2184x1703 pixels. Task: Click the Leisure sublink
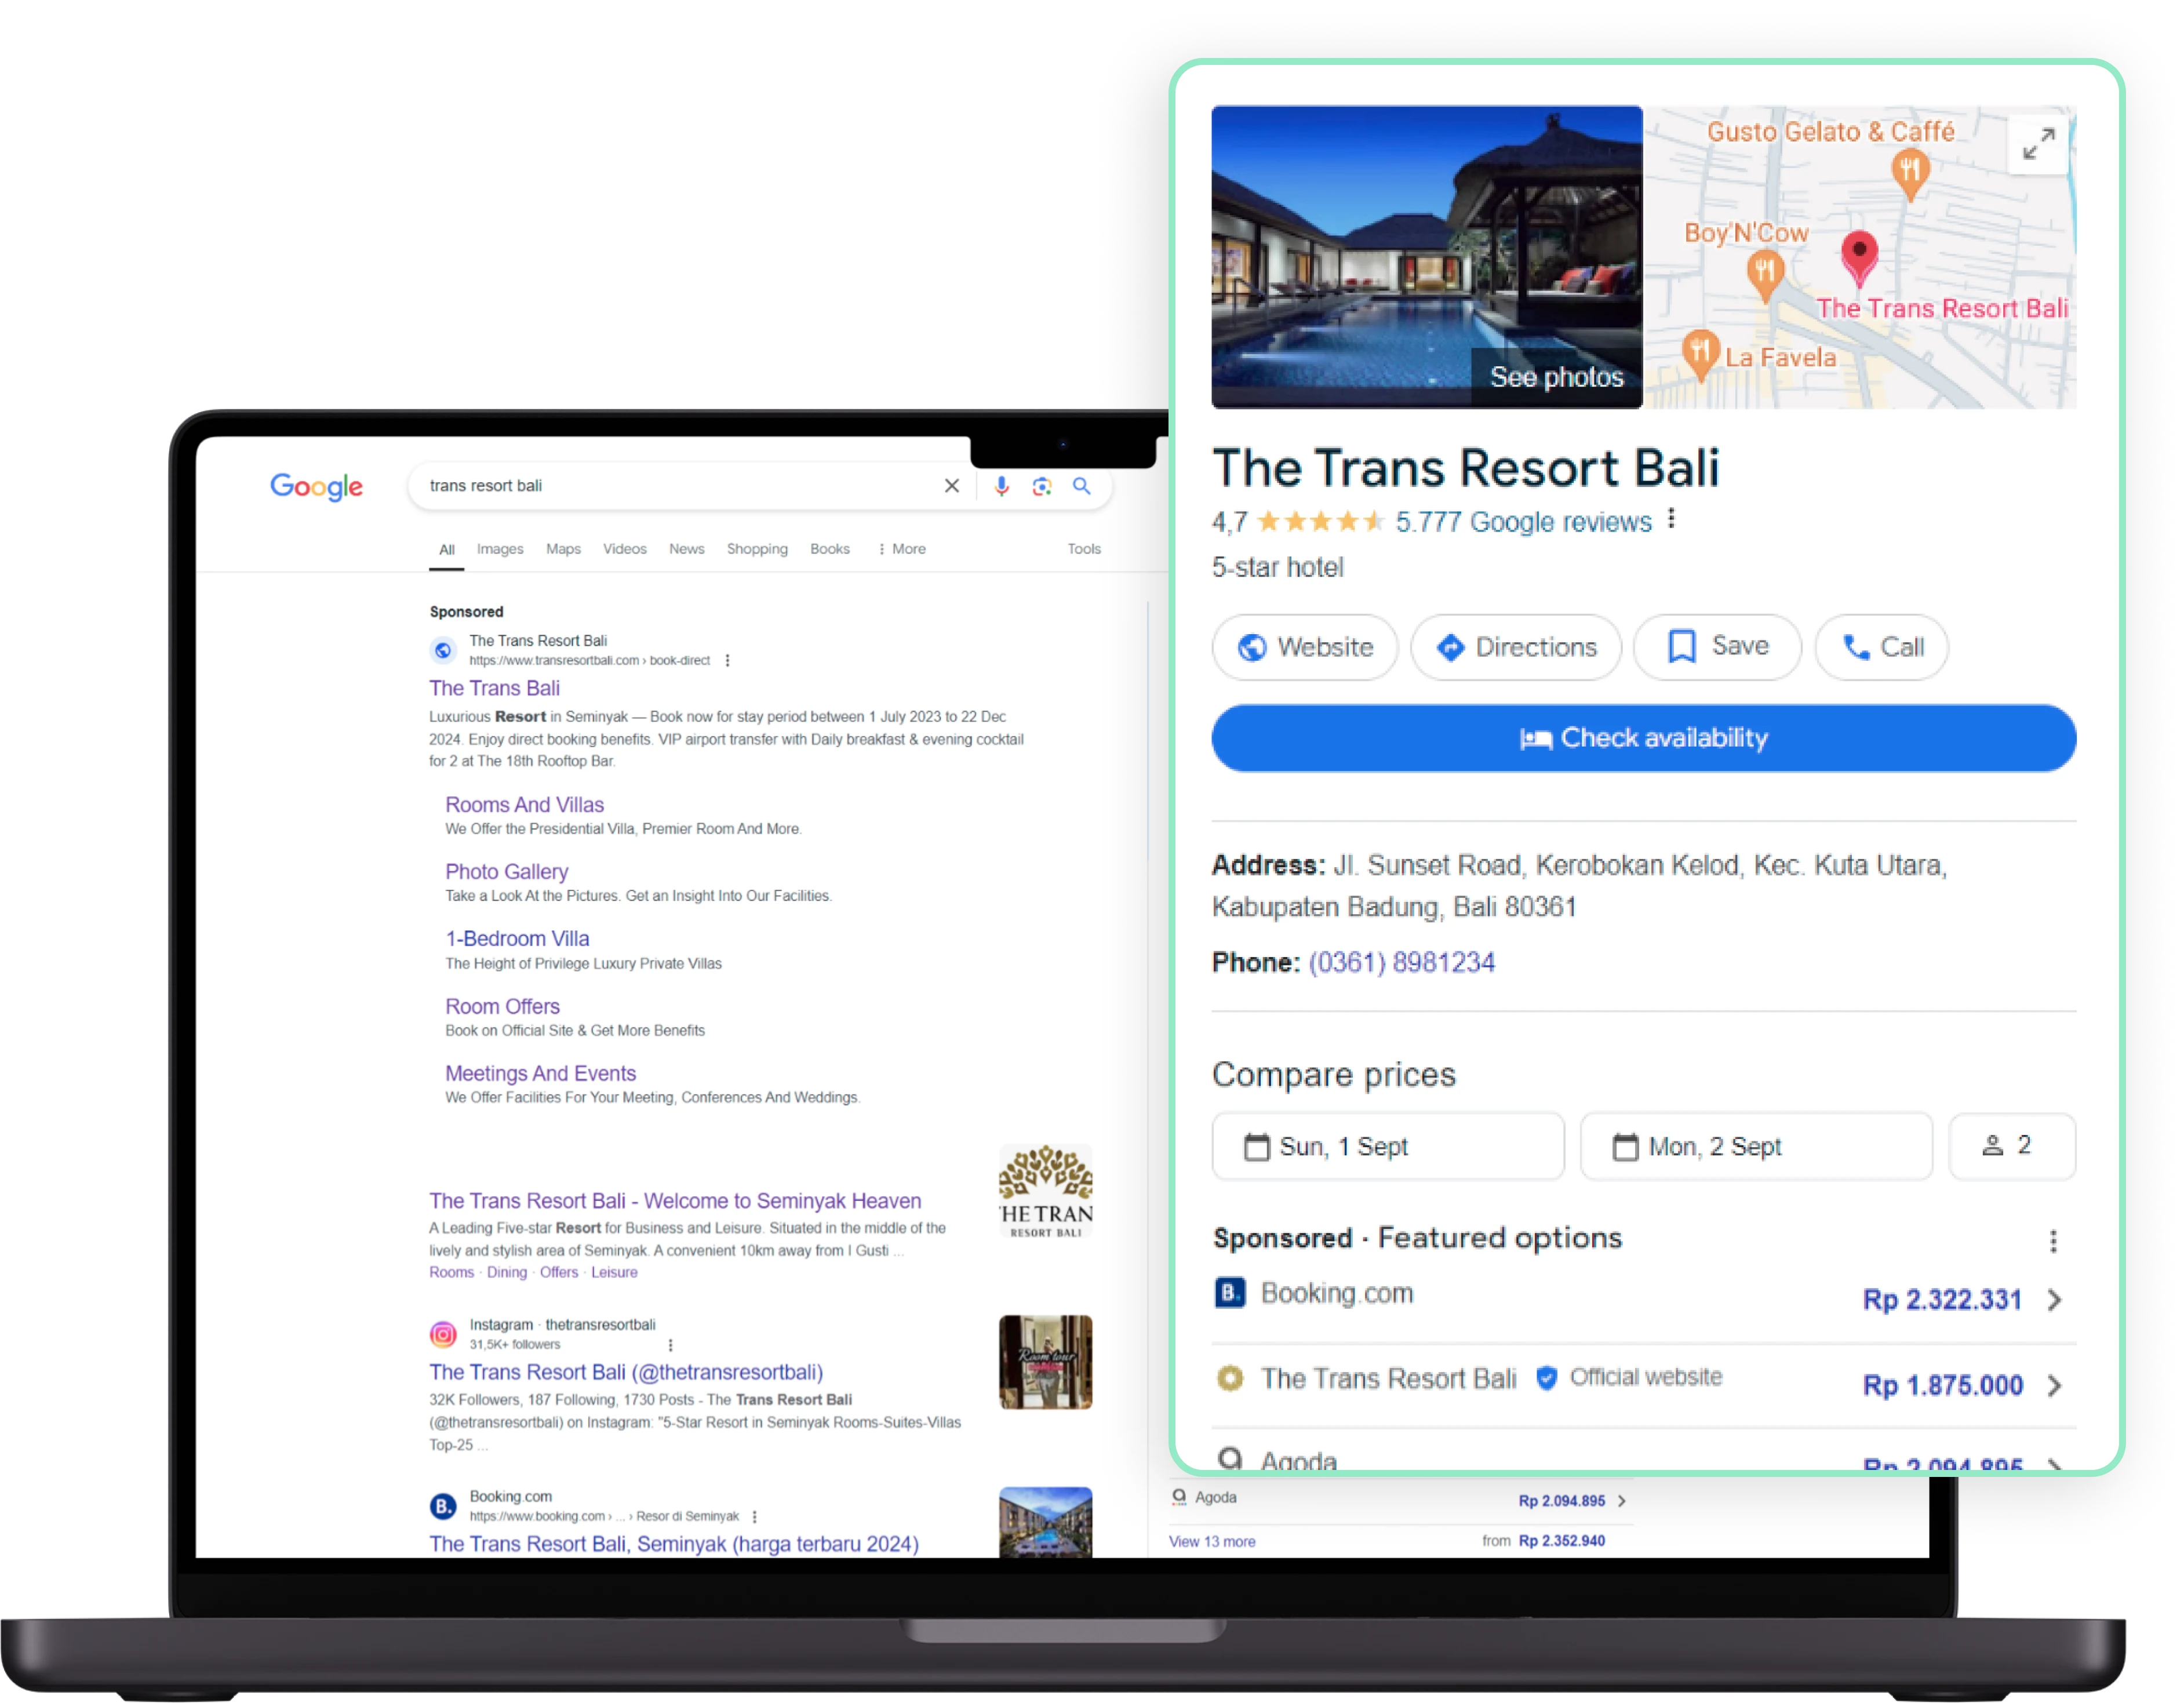(x=614, y=1272)
